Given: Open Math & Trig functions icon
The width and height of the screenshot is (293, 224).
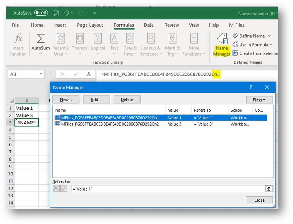Looking at the screenshot, I should [172, 38].
